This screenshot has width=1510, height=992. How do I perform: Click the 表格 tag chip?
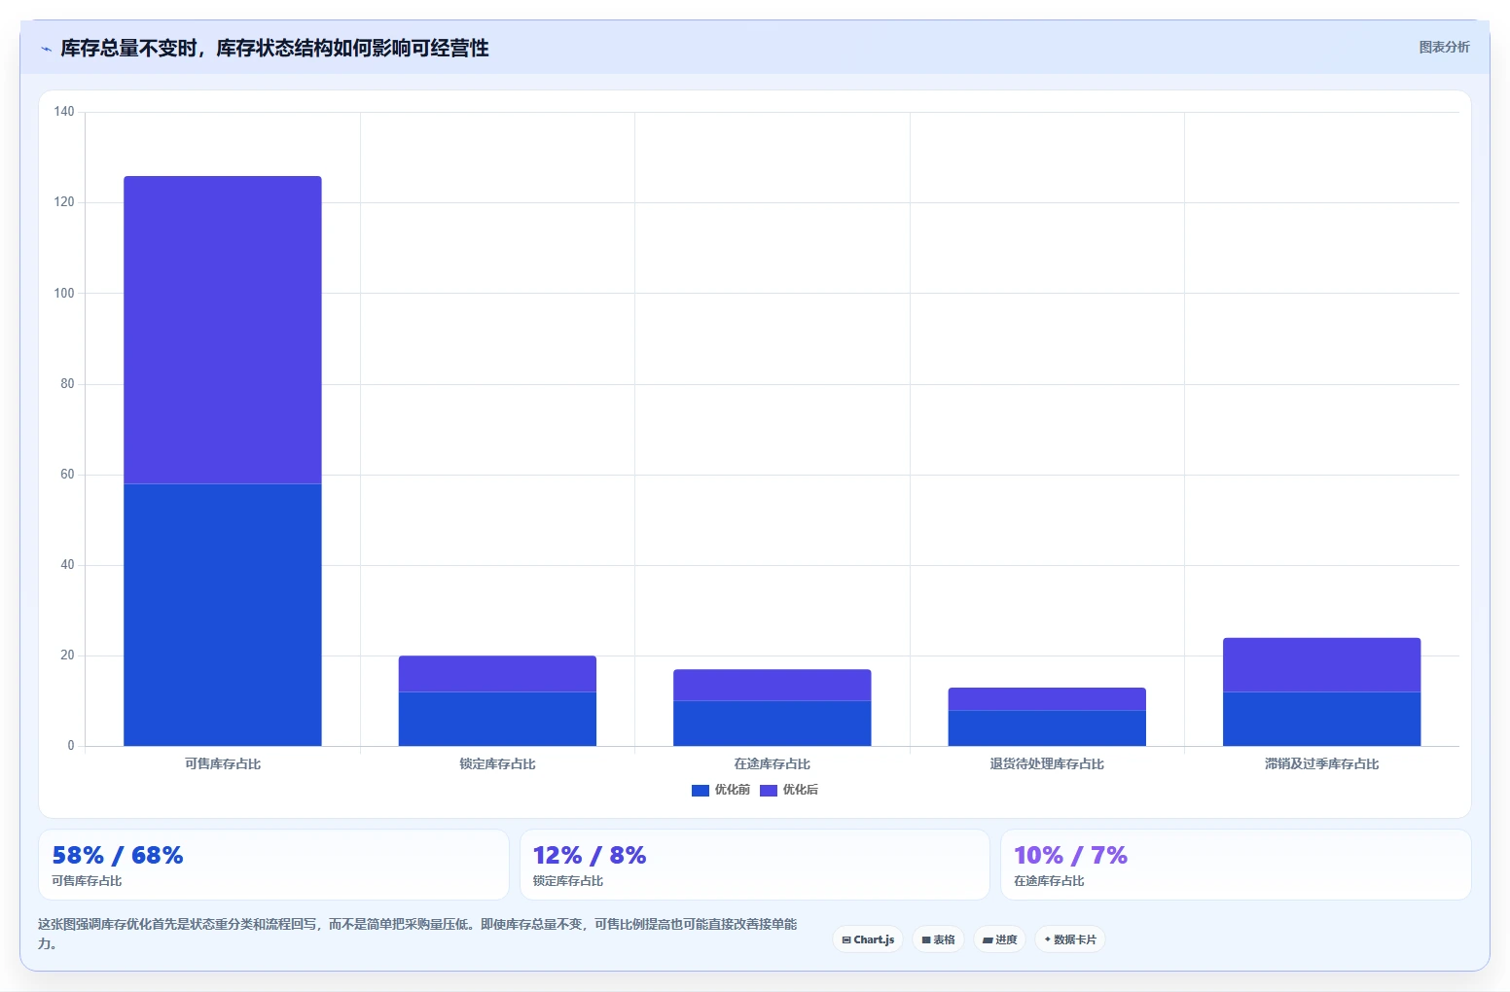tap(938, 939)
